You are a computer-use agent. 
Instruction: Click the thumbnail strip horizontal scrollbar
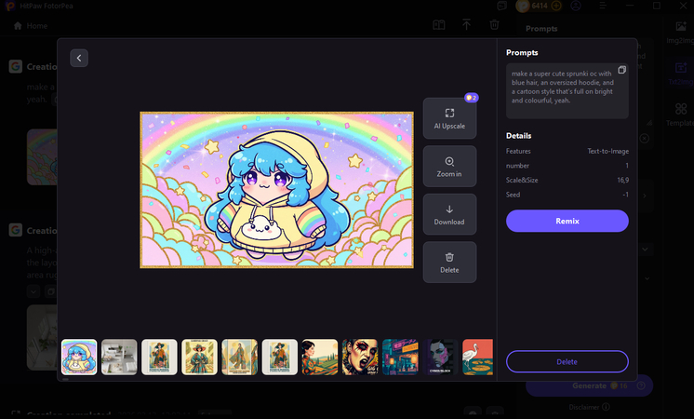[65, 379]
